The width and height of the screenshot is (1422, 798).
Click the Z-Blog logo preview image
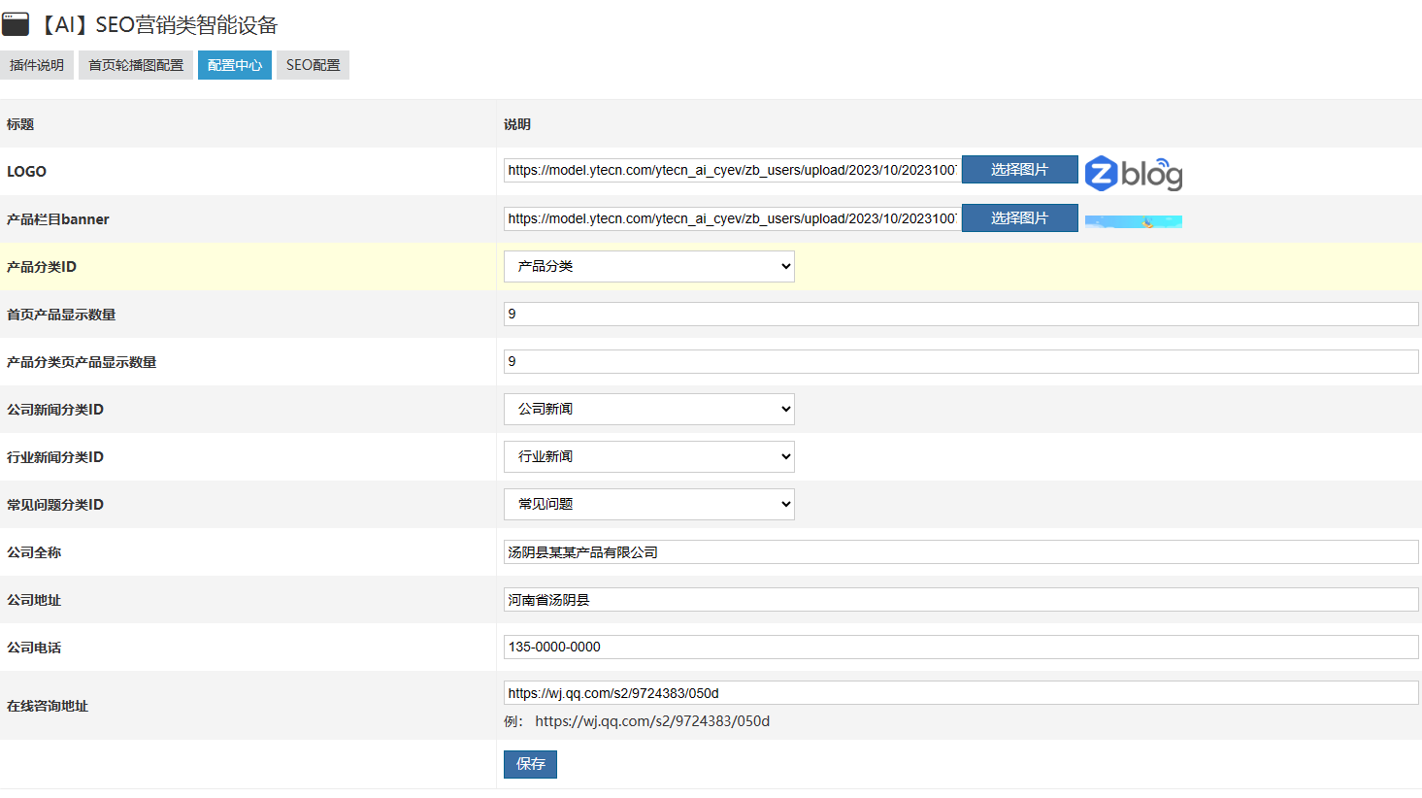coord(1133,173)
